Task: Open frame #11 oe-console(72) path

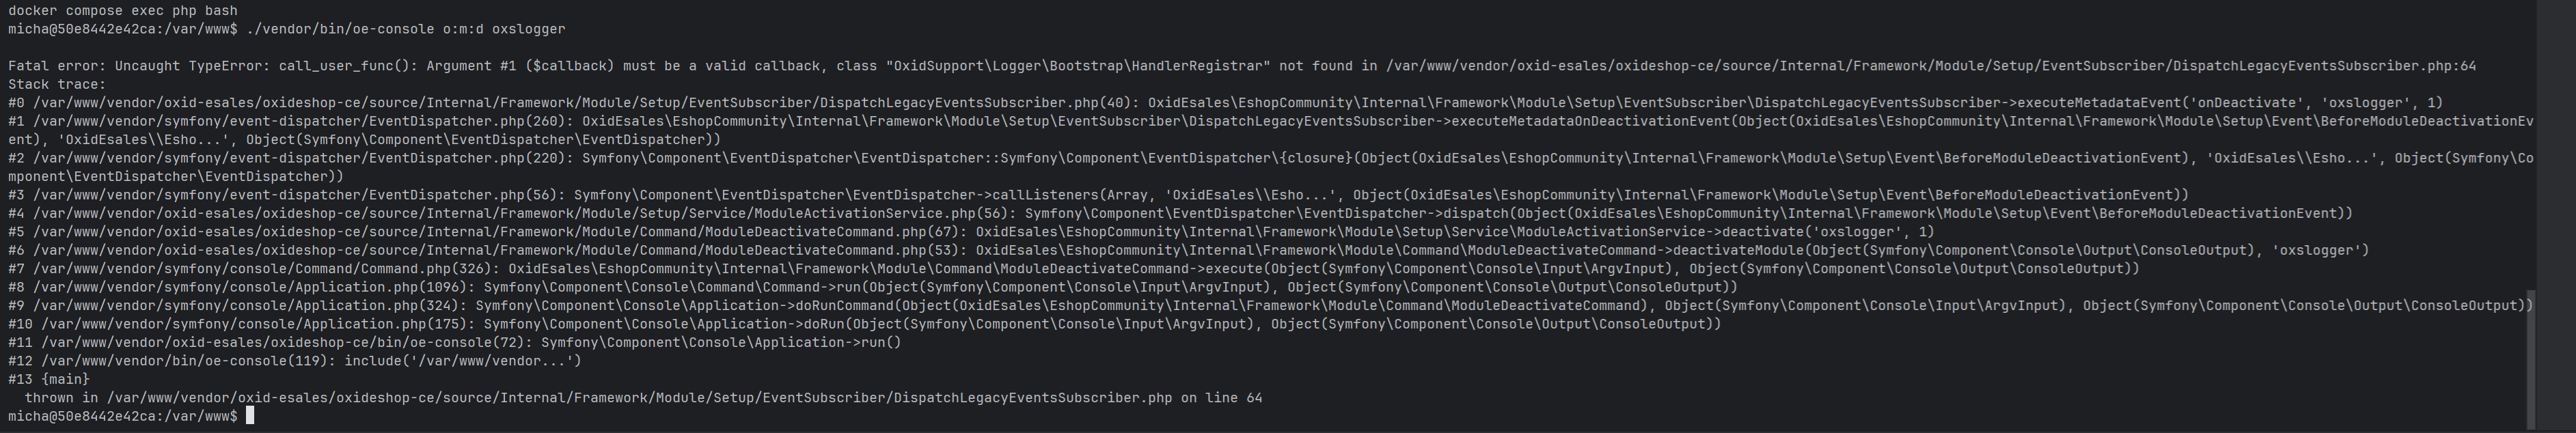Action: pos(283,343)
